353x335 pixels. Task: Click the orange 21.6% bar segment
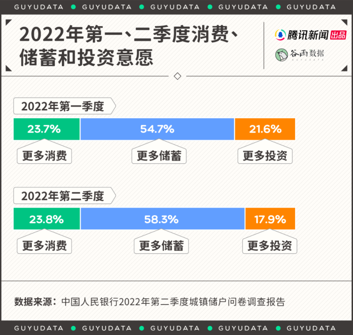click(x=265, y=129)
